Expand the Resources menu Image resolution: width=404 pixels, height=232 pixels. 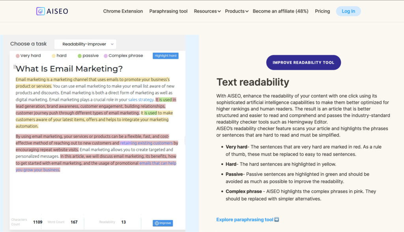[207, 11]
